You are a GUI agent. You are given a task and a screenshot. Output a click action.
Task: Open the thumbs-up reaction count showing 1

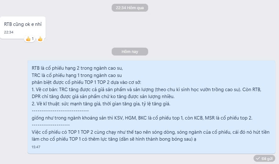(30, 39)
